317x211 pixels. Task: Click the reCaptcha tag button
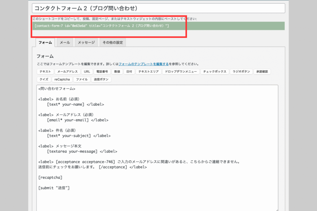coord(63,79)
